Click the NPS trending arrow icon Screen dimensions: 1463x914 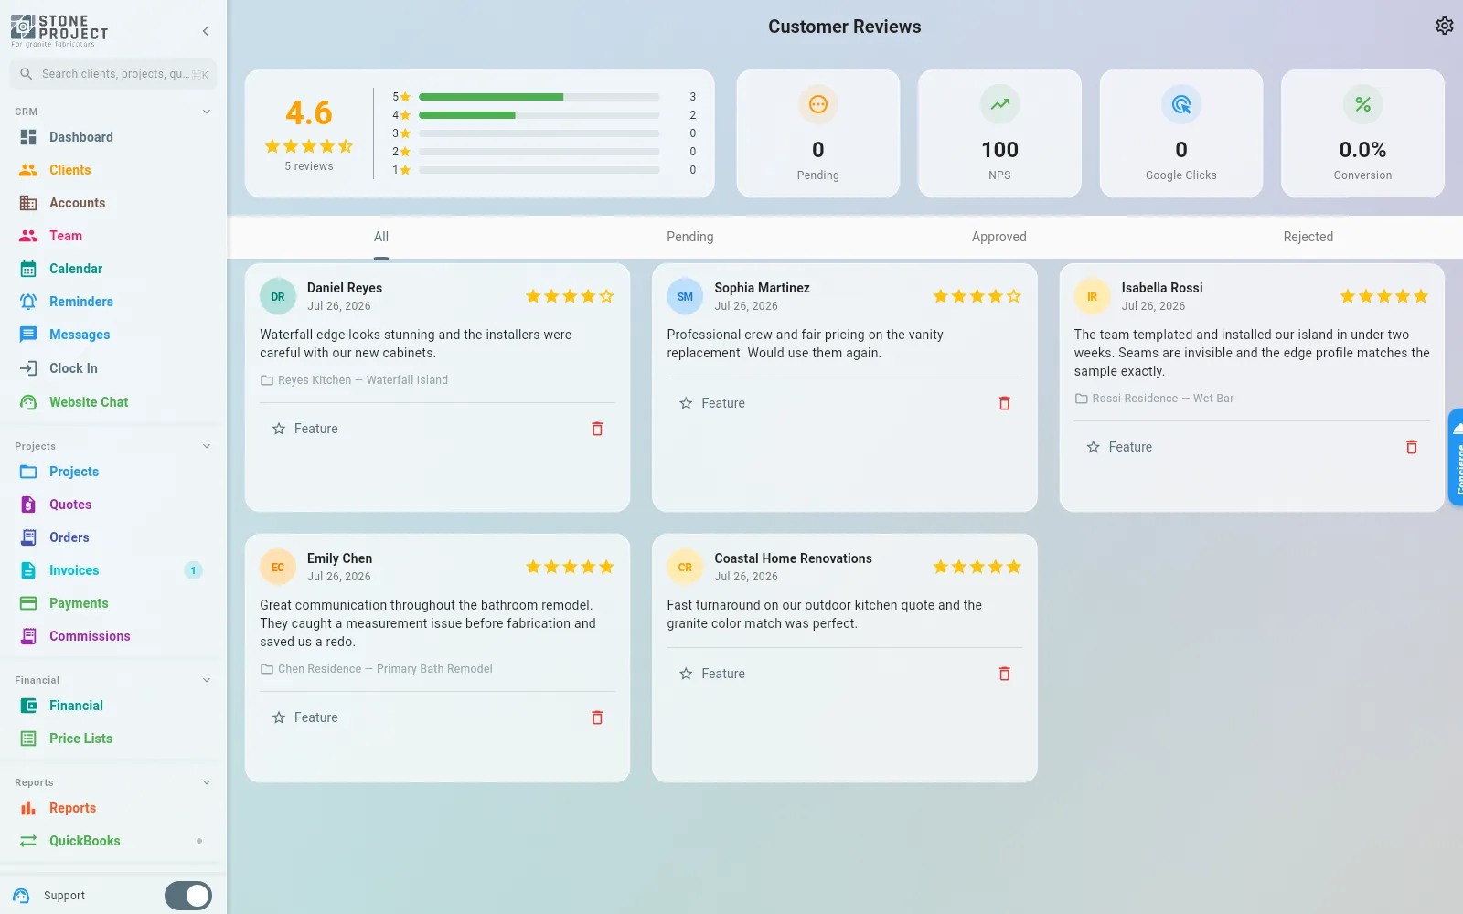999,104
